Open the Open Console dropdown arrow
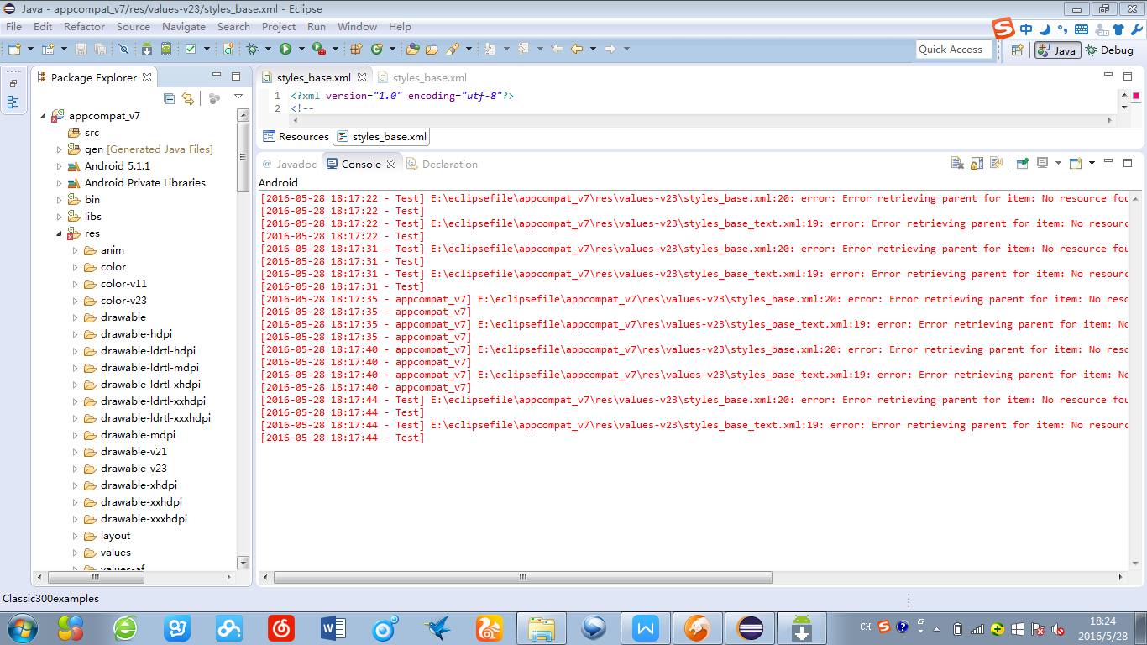Viewport: 1147px width, 645px height. pos(1092,163)
